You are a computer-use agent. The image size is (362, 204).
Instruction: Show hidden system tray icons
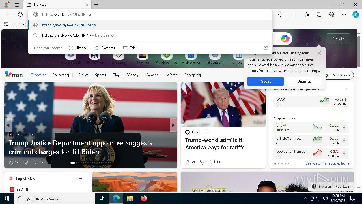(305, 198)
